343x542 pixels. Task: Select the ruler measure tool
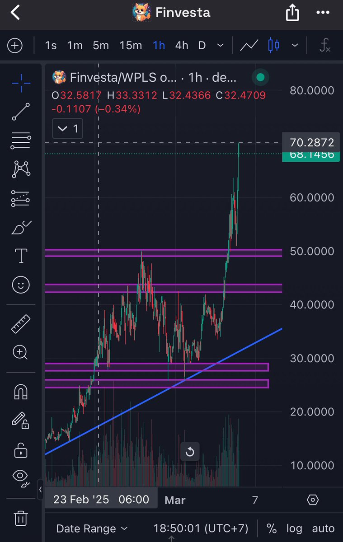pyautogui.click(x=21, y=323)
